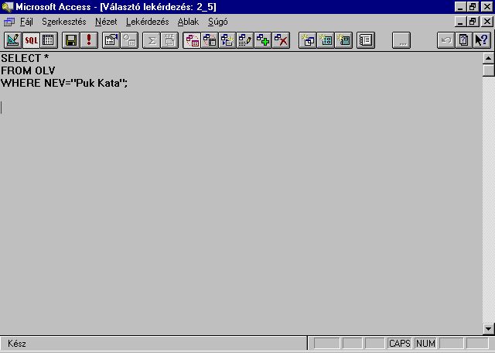This screenshot has height=353, width=495.
Task: Click the New Report toolbar icon
Action: (343, 40)
